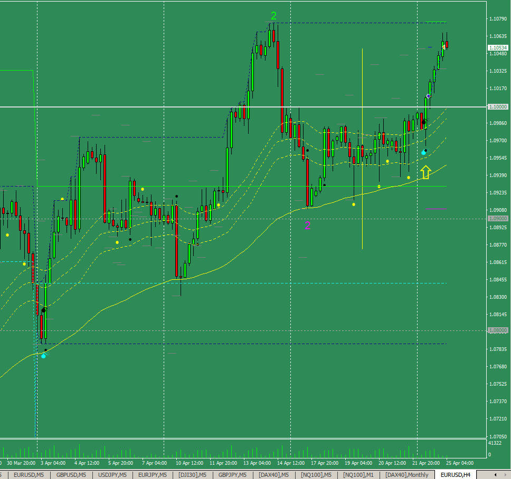Select the white horizontal line at 1.10000
The height and width of the screenshot is (479, 511).
pos(243,107)
